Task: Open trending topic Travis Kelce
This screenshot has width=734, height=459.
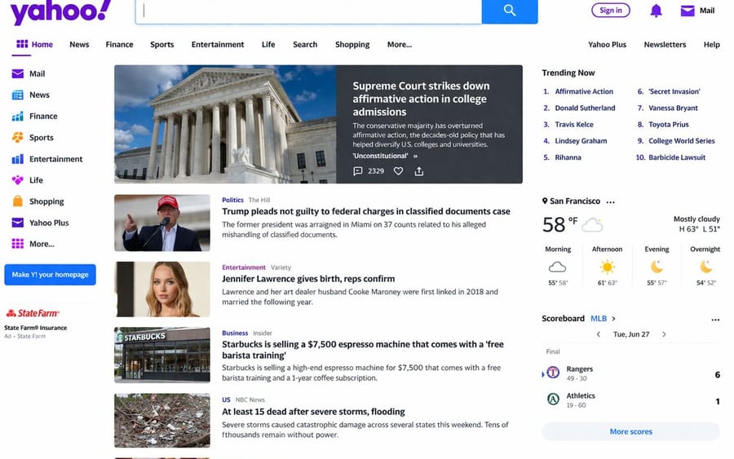Action: pyautogui.click(x=574, y=125)
